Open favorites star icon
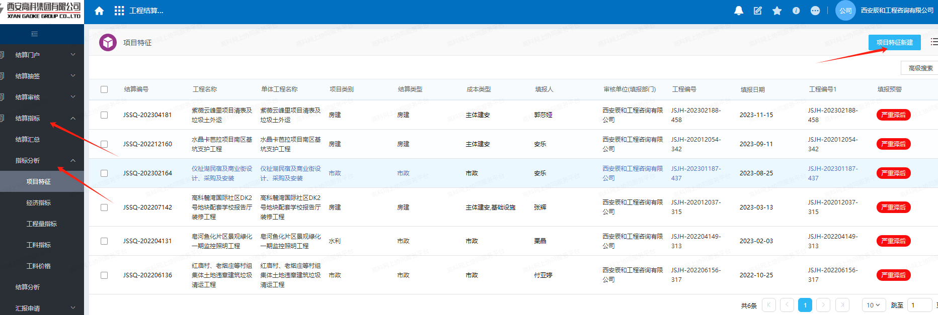 777,11
